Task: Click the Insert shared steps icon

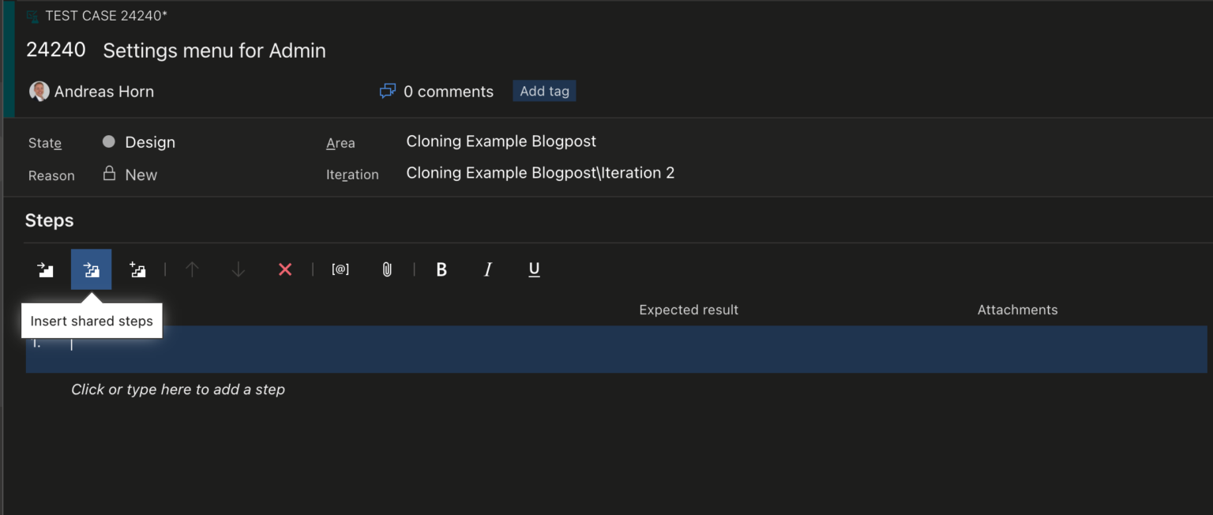Action: (x=92, y=270)
